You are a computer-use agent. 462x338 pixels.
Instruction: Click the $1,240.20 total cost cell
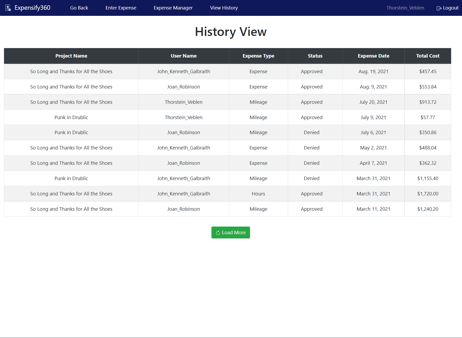click(428, 209)
